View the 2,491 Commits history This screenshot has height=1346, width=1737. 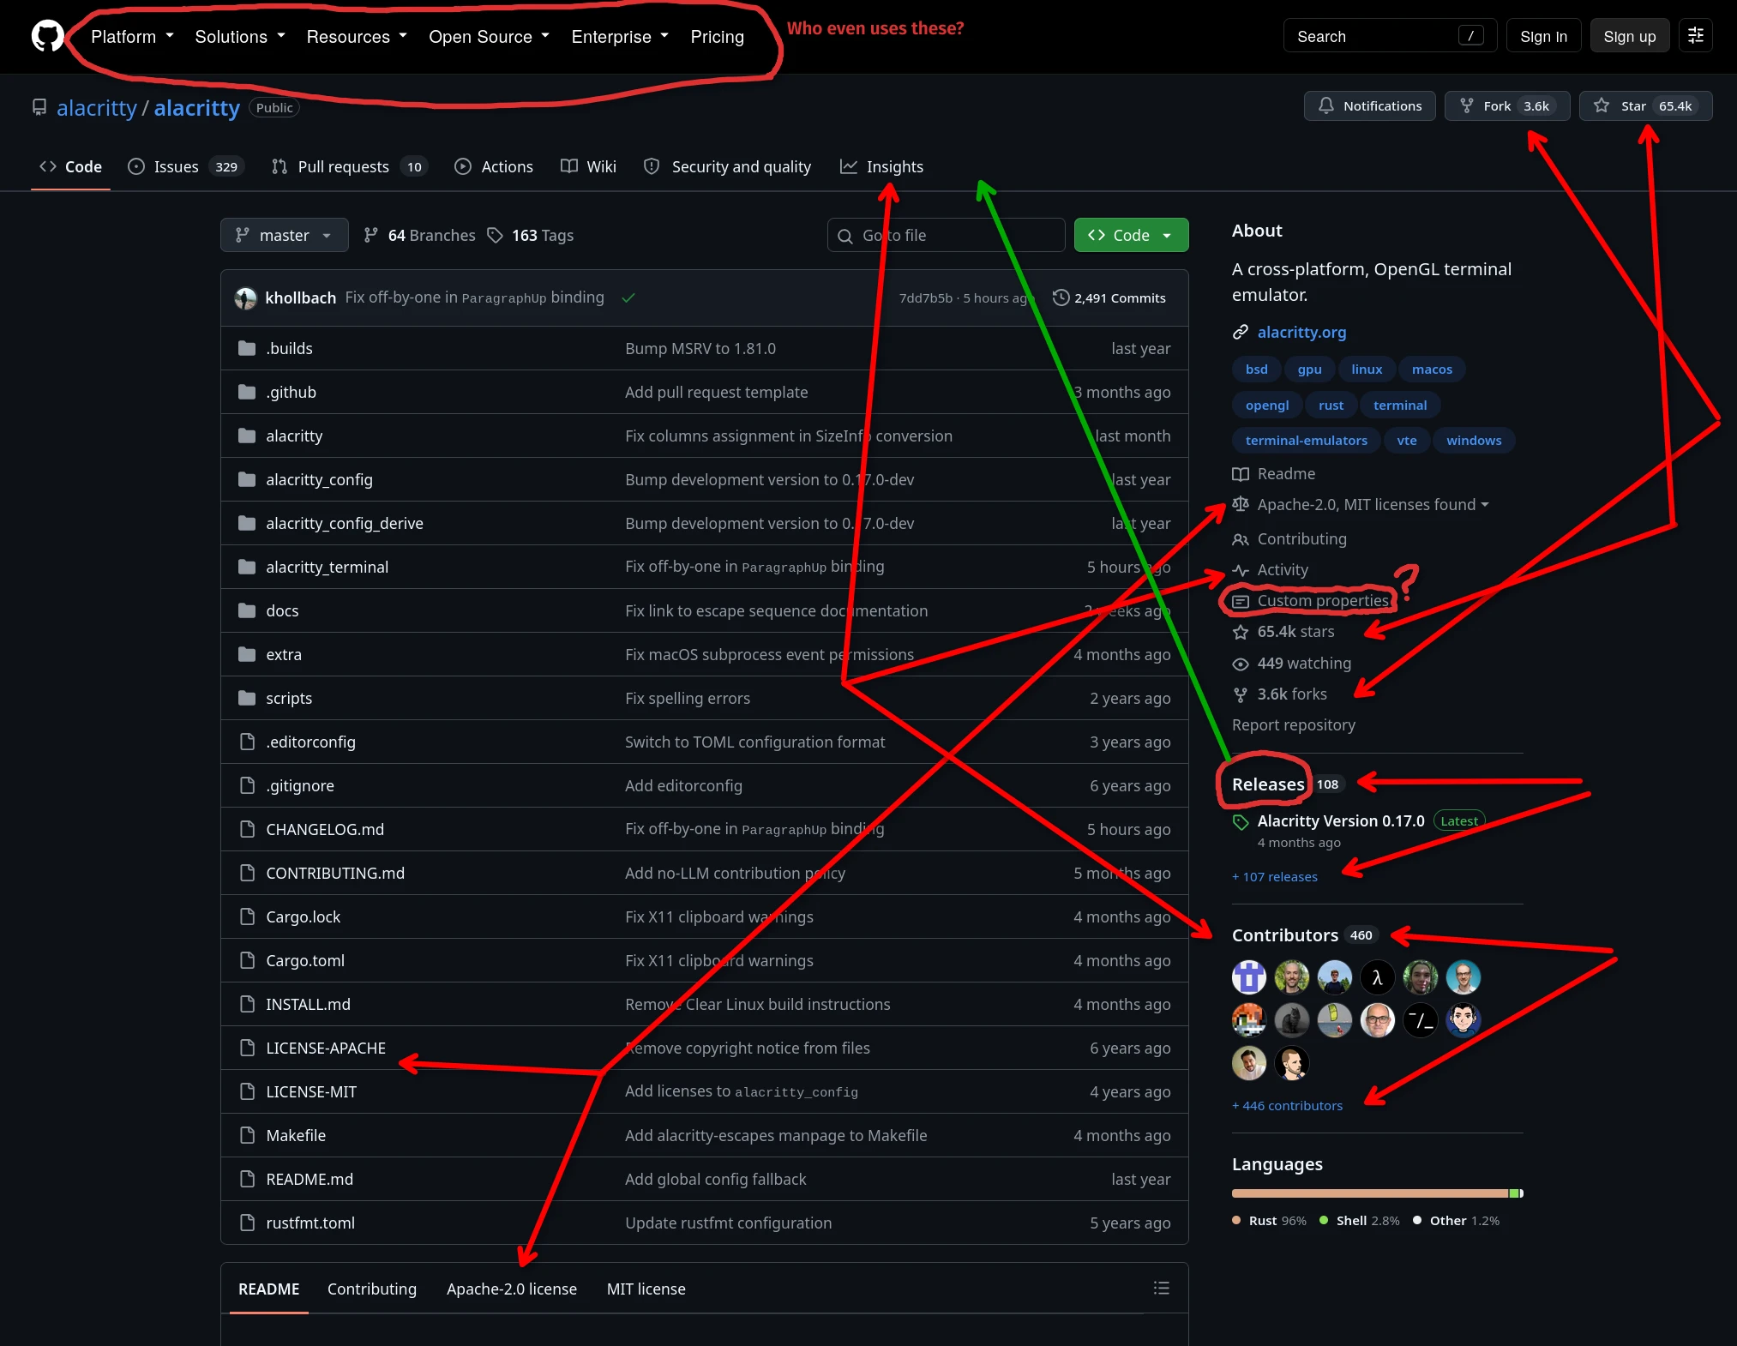[x=1109, y=297]
